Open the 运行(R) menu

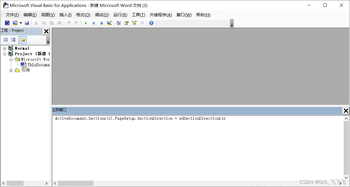tap(120, 15)
